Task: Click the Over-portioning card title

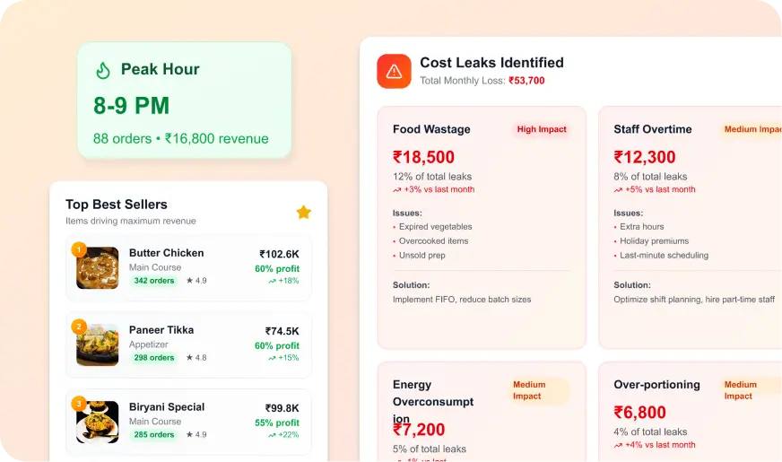Action: click(x=656, y=385)
